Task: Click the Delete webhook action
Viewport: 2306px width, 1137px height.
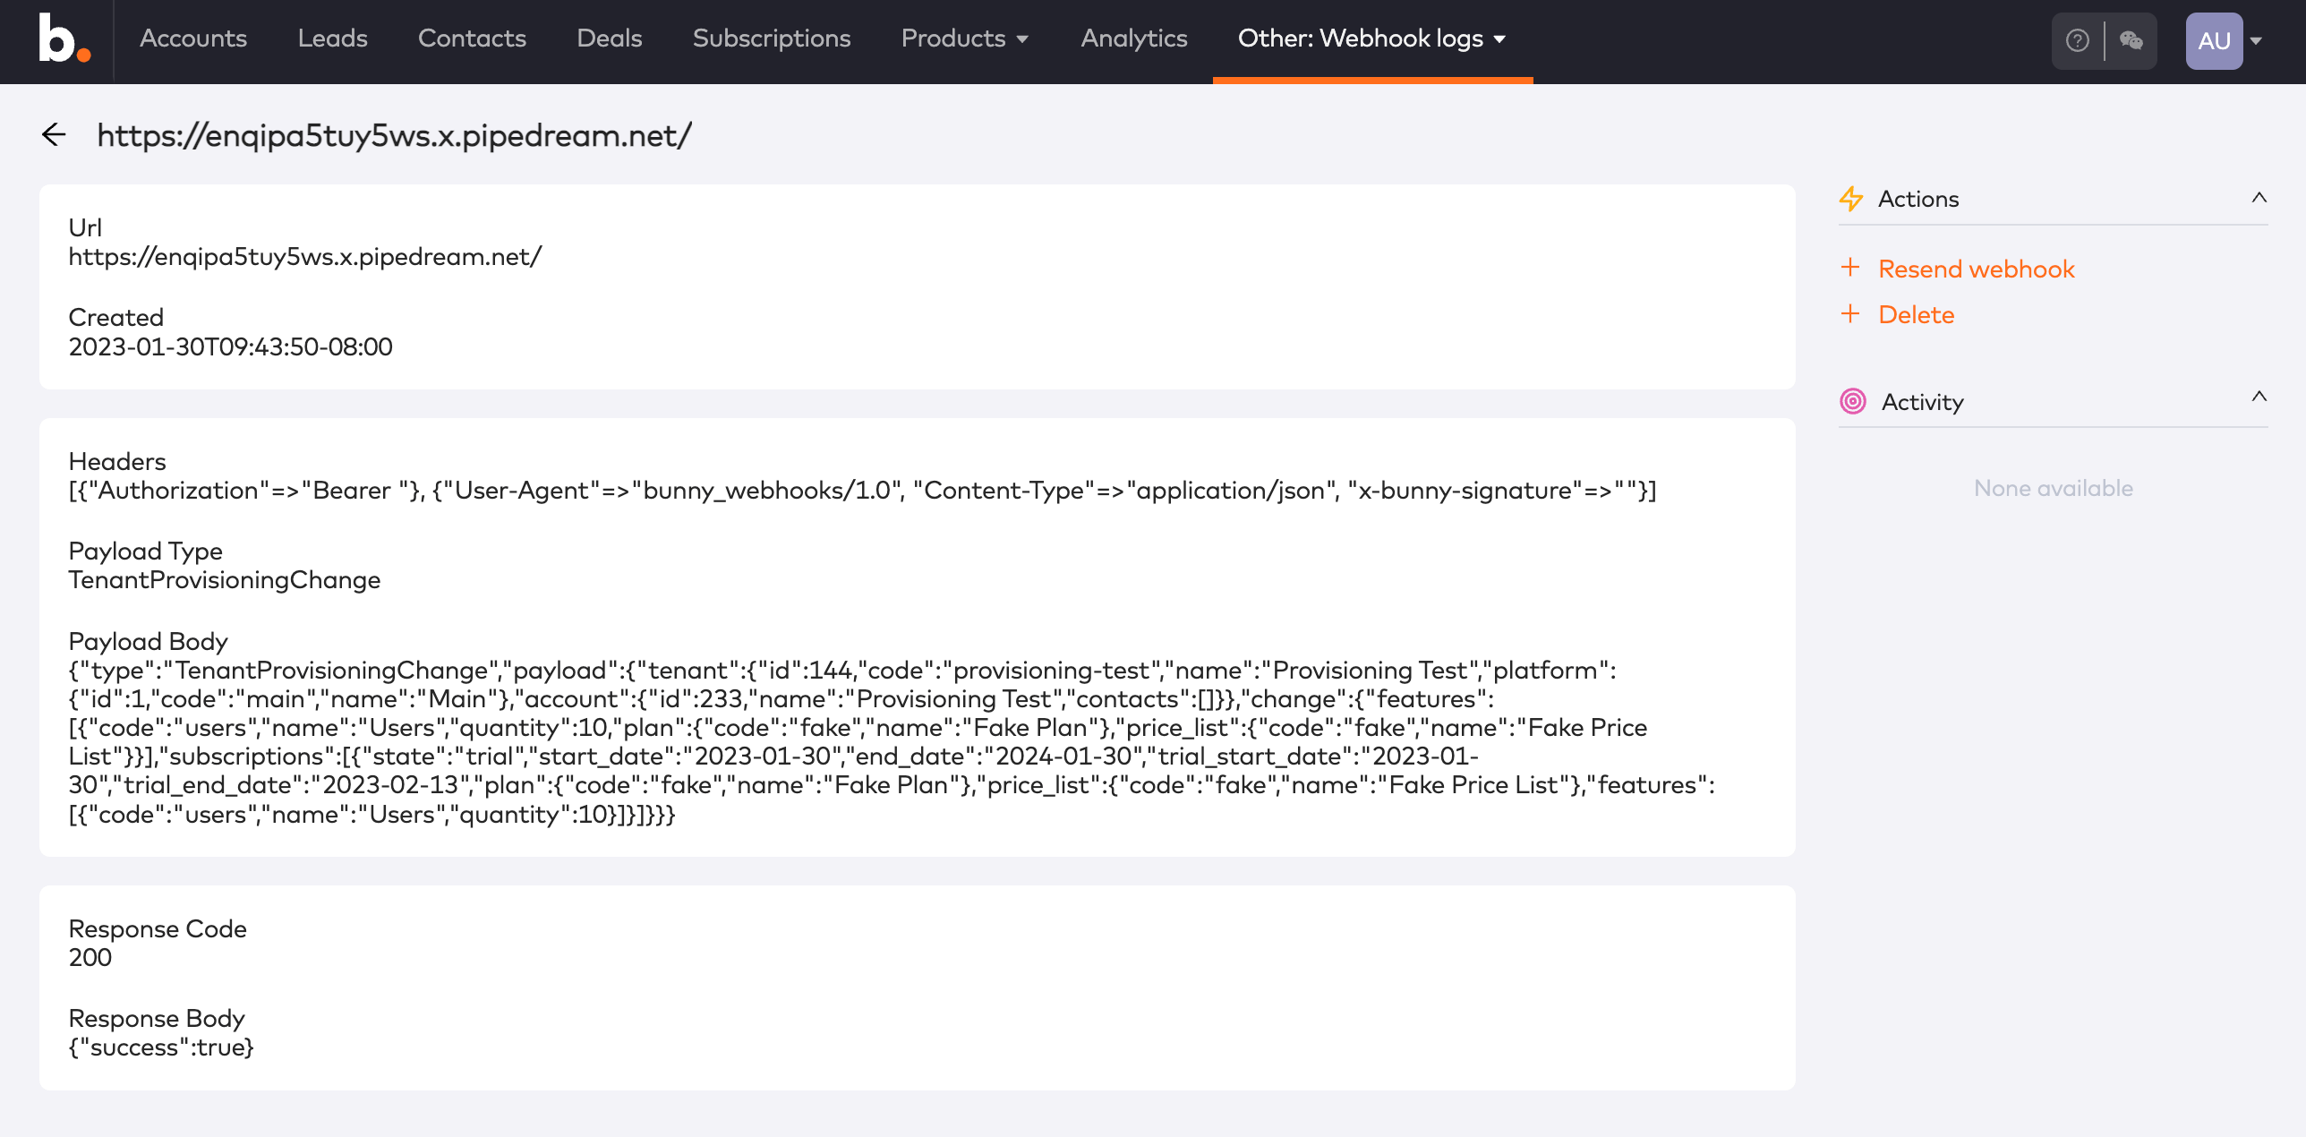Action: click(x=1916, y=314)
